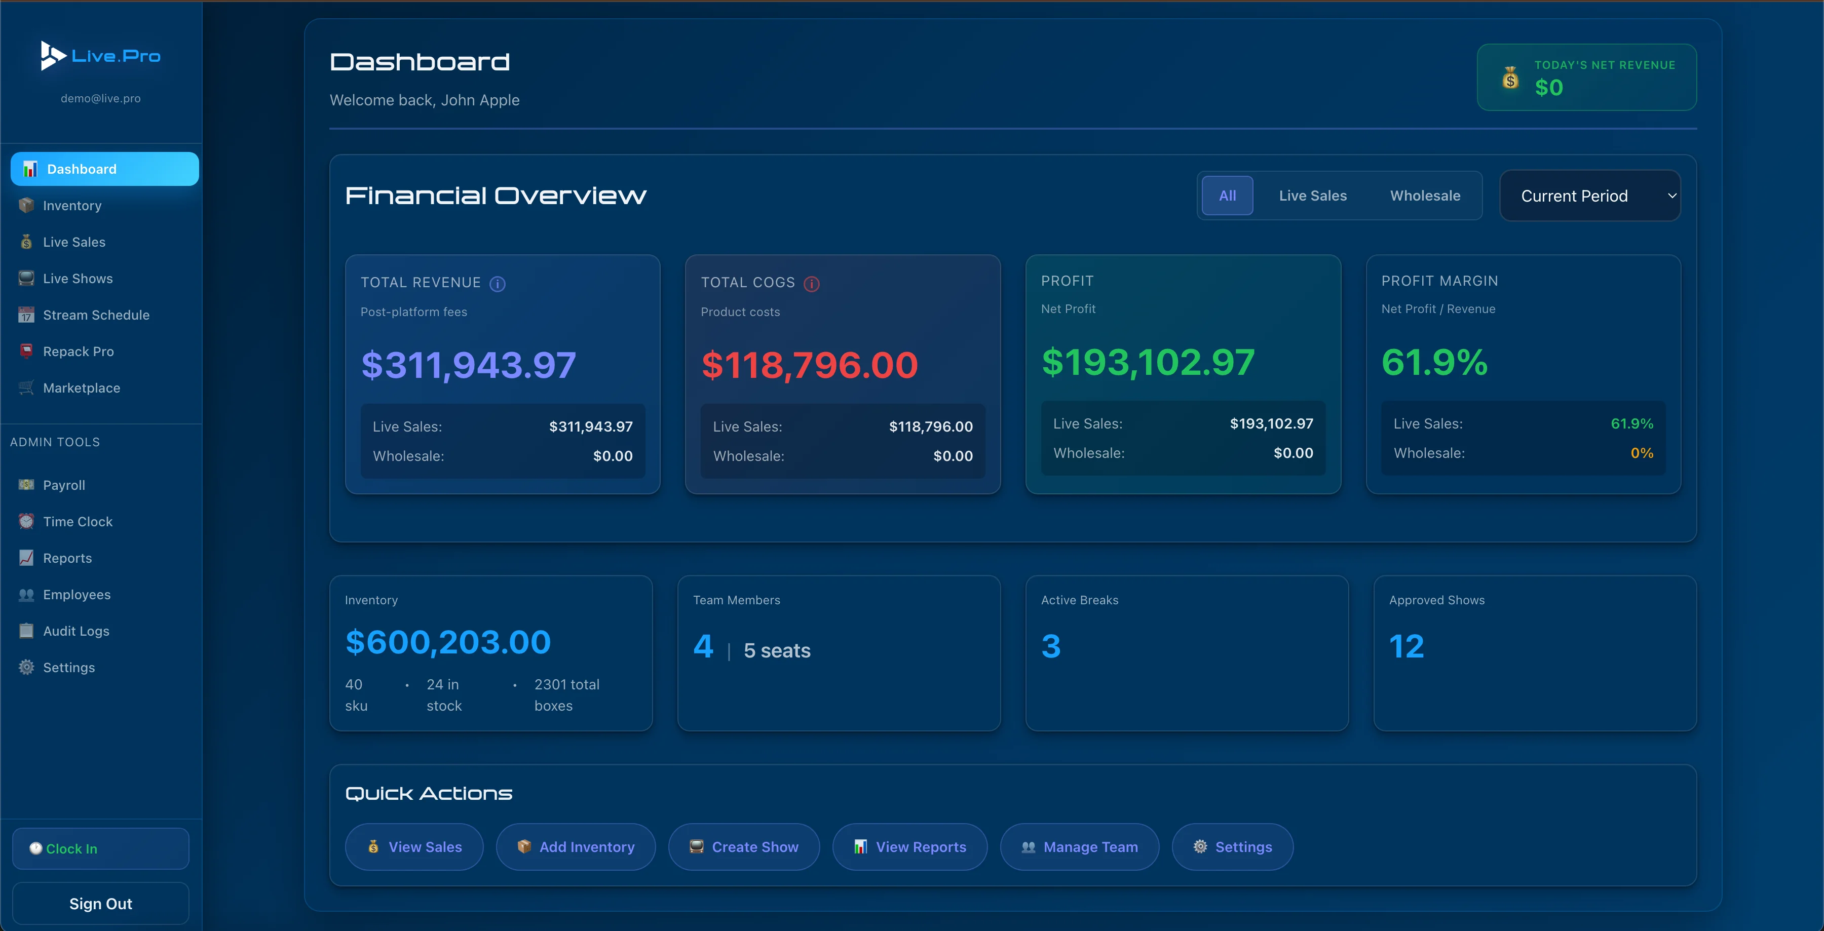Click the Sign Out button
Viewport: 1824px width, 931px height.
coord(100,903)
